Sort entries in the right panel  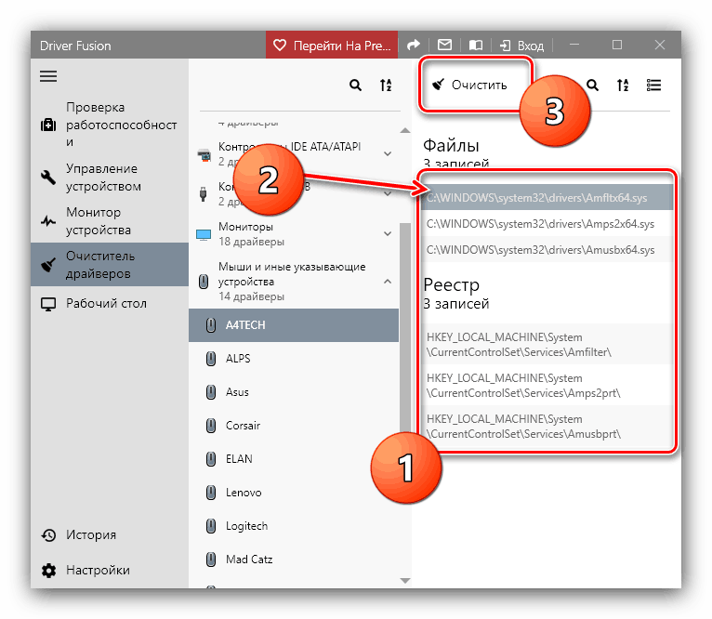pos(623,85)
